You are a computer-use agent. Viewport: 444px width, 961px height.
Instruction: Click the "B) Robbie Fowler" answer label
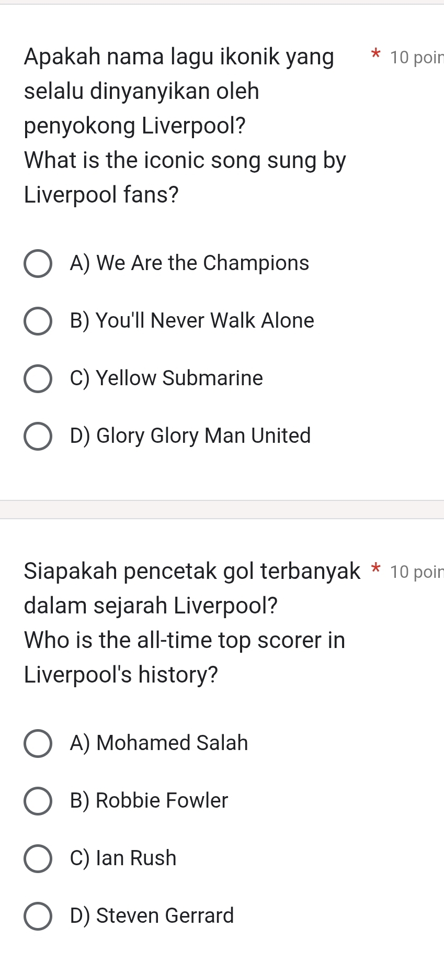(x=149, y=800)
